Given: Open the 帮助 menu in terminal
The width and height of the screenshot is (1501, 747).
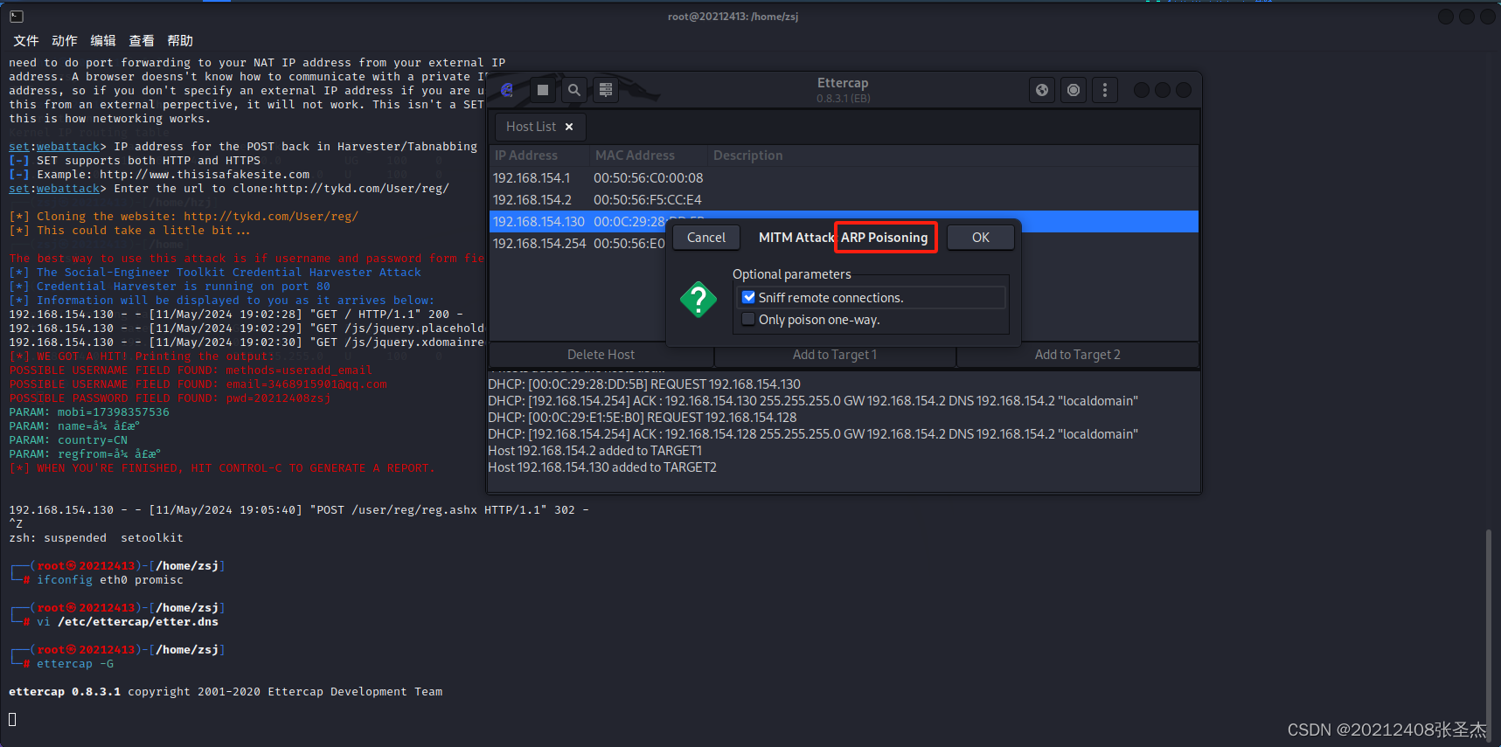Looking at the screenshot, I should [180, 41].
